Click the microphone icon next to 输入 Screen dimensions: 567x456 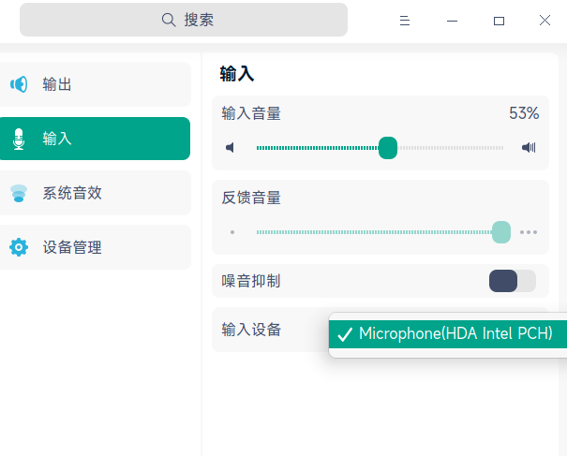pos(19,140)
